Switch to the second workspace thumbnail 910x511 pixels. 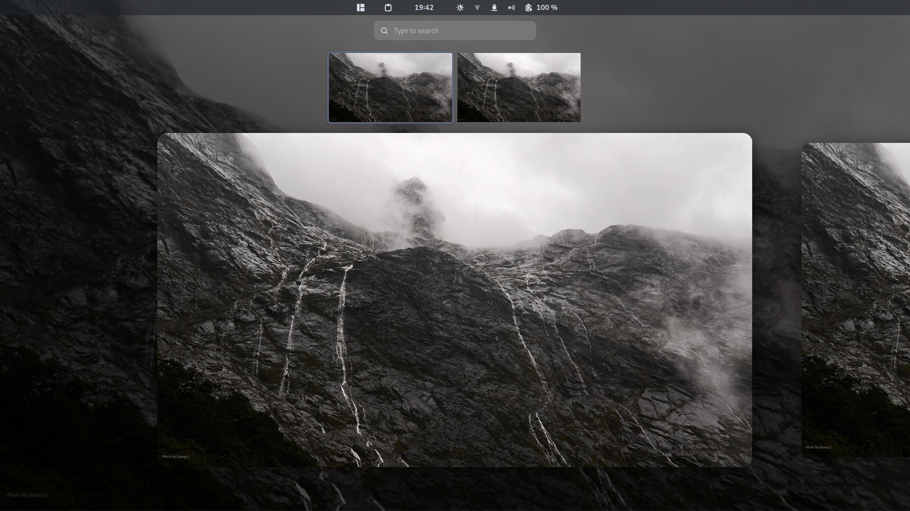(519, 88)
